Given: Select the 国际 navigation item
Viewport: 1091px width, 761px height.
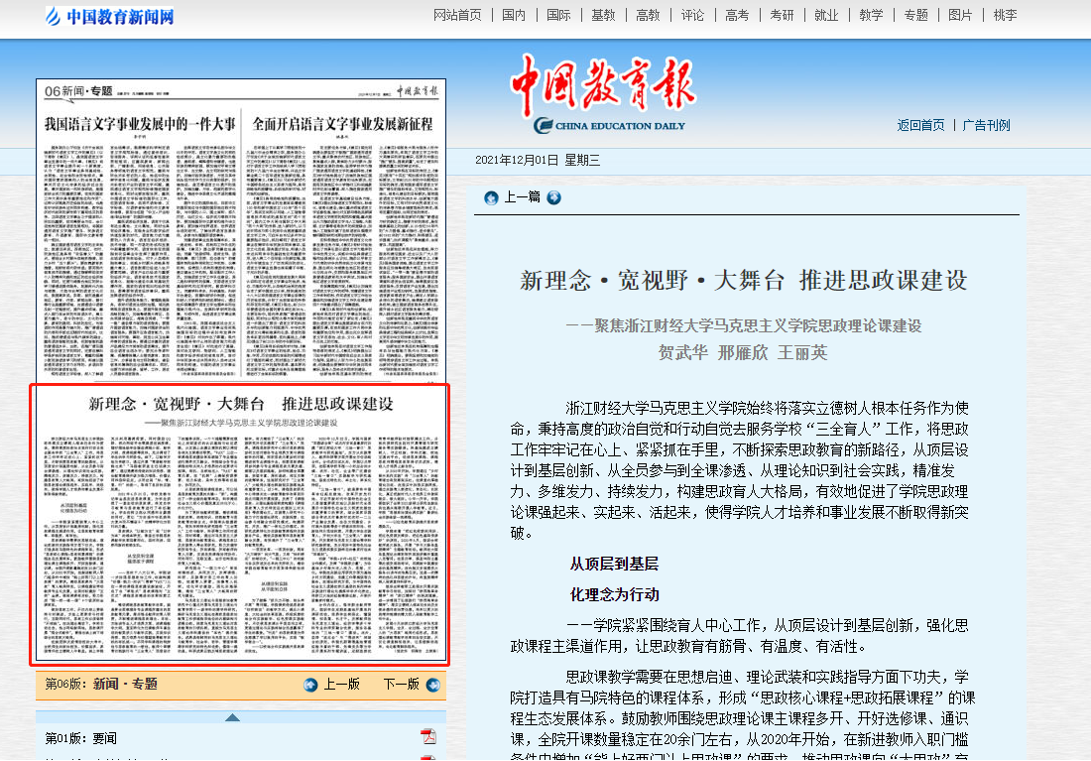Looking at the screenshot, I should click(558, 15).
